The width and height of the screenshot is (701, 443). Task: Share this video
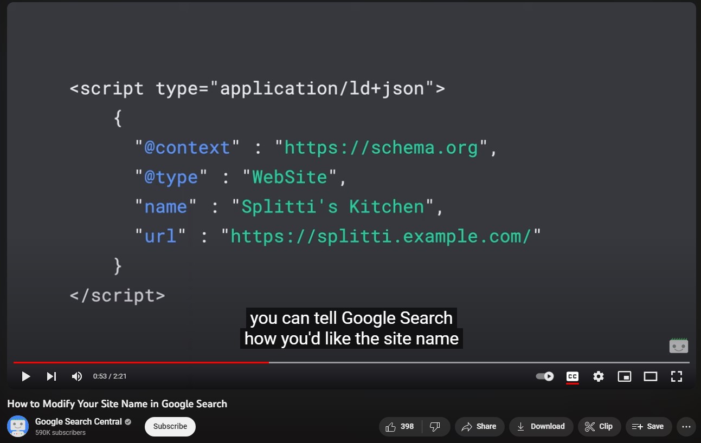(479, 427)
